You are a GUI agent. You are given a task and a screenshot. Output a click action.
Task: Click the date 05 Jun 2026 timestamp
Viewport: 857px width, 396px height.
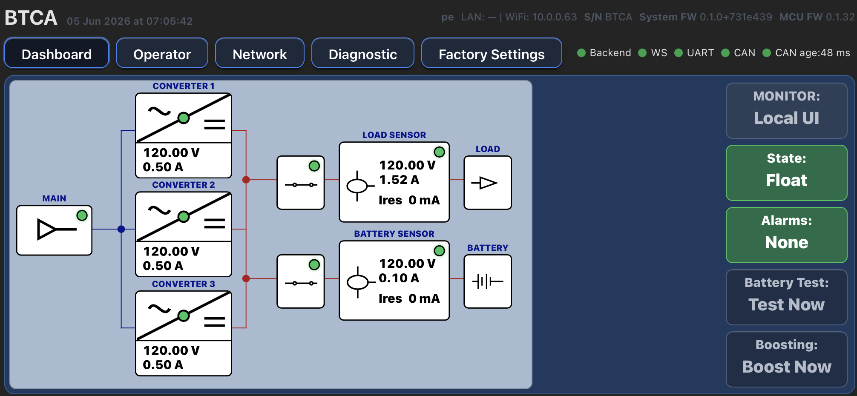tap(129, 21)
